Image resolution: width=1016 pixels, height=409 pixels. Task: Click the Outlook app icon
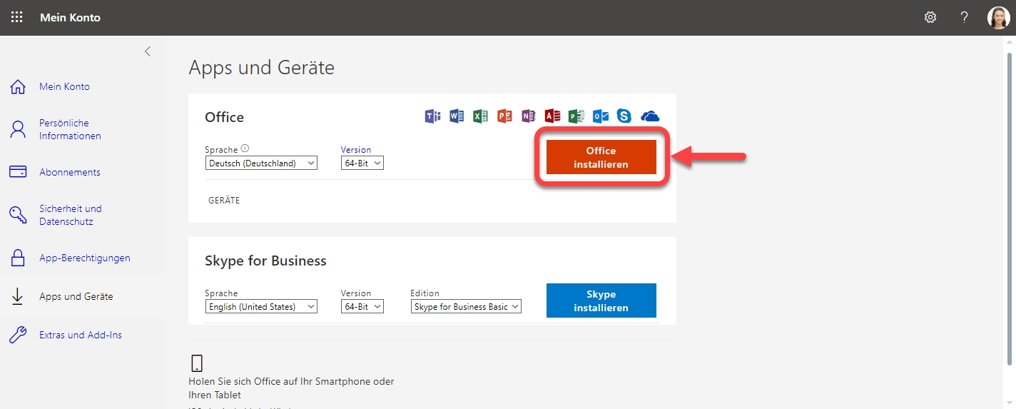click(601, 116)
